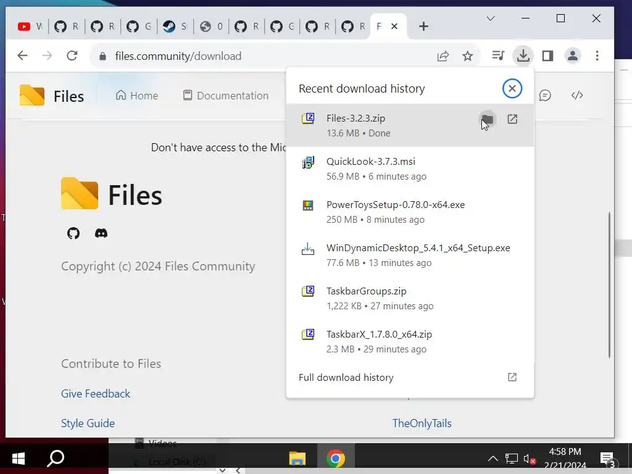Share this page from the address bar
The width and height of the screenshot is (632, 474).
click(443, 56)
